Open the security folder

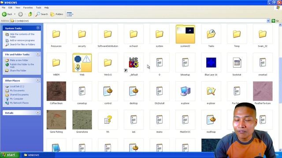coord(82,34)
